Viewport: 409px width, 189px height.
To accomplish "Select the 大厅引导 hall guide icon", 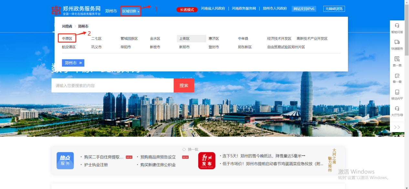I will (397, 111).
